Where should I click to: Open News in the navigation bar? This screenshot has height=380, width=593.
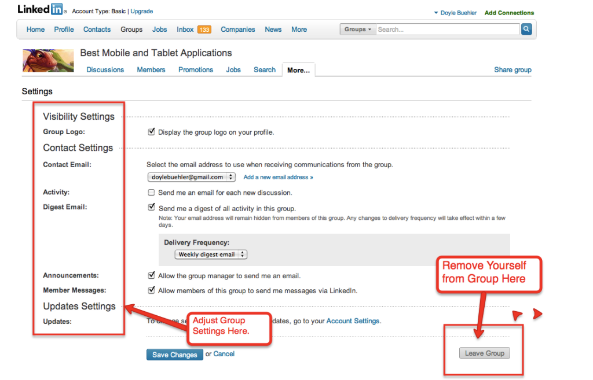click(x=273, y=29)
